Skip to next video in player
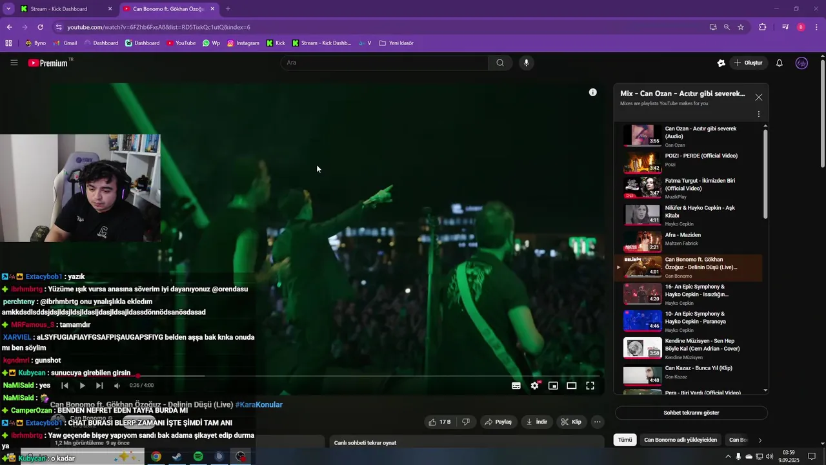Screen dimensions: 826x465 point(99,386)
